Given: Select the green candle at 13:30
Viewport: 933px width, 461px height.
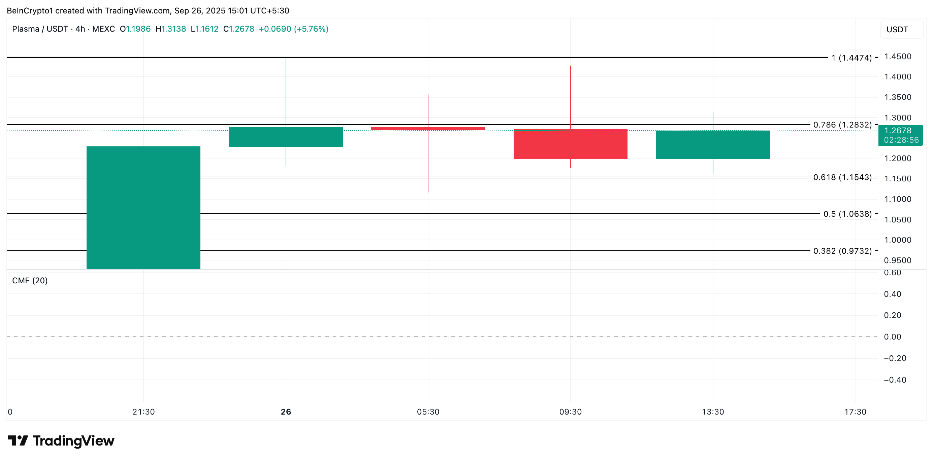Looking at the screenshot, I should point(712,145).
